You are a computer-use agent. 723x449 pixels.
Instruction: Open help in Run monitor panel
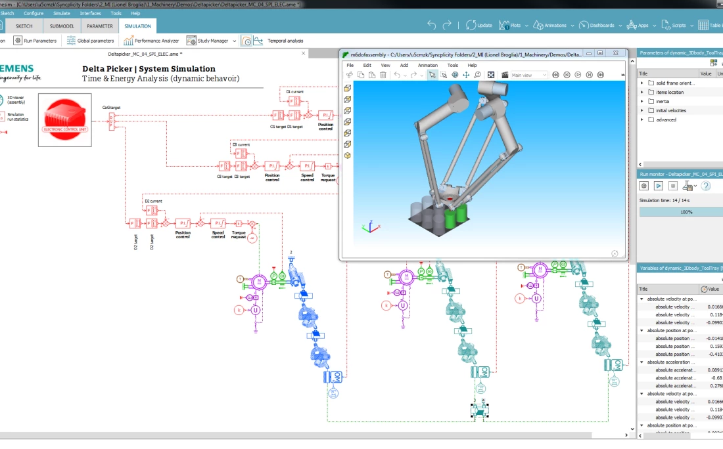click(706, 186)
